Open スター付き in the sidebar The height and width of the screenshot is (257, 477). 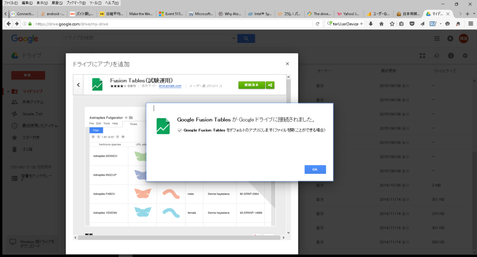coord(31,138)
